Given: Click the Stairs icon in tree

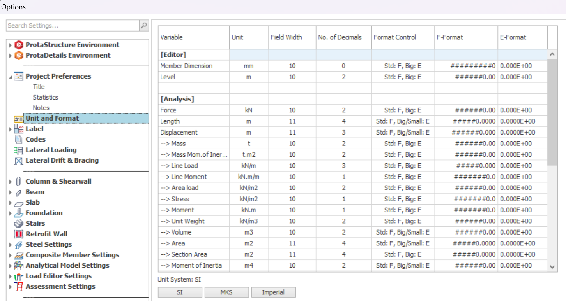Looking at the screenshot, I should tap(19, 224).
